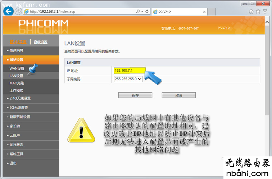Switch to 高级设置 tab

coord(41,42)
